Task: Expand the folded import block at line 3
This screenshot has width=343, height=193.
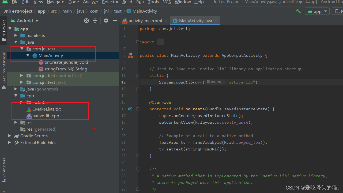Action: pos(138,42)
